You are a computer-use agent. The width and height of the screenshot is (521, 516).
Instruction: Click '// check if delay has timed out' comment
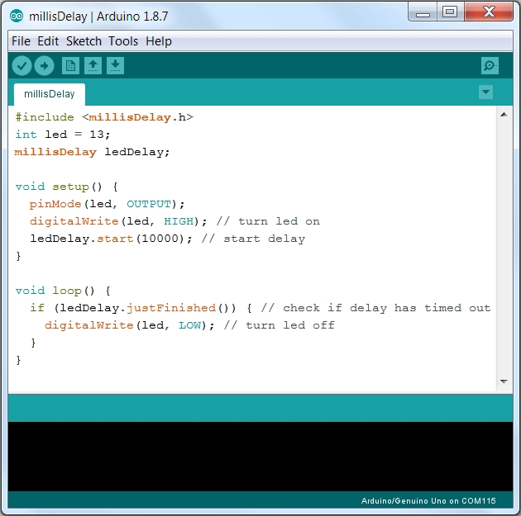pyautogui.click(x=375, y=308)
